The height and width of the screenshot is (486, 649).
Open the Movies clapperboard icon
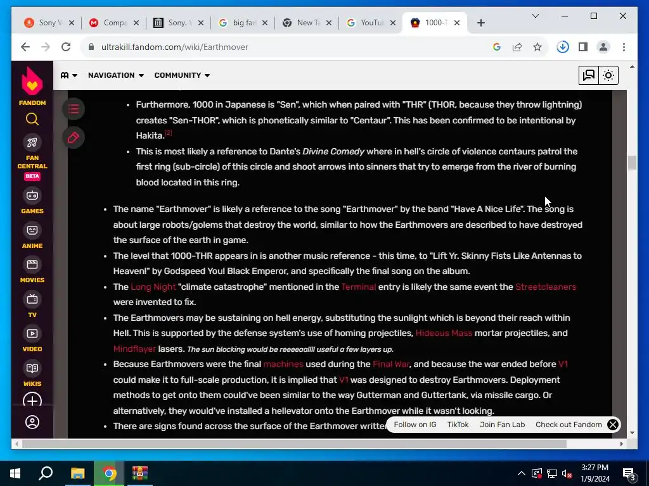pos(32,265)
